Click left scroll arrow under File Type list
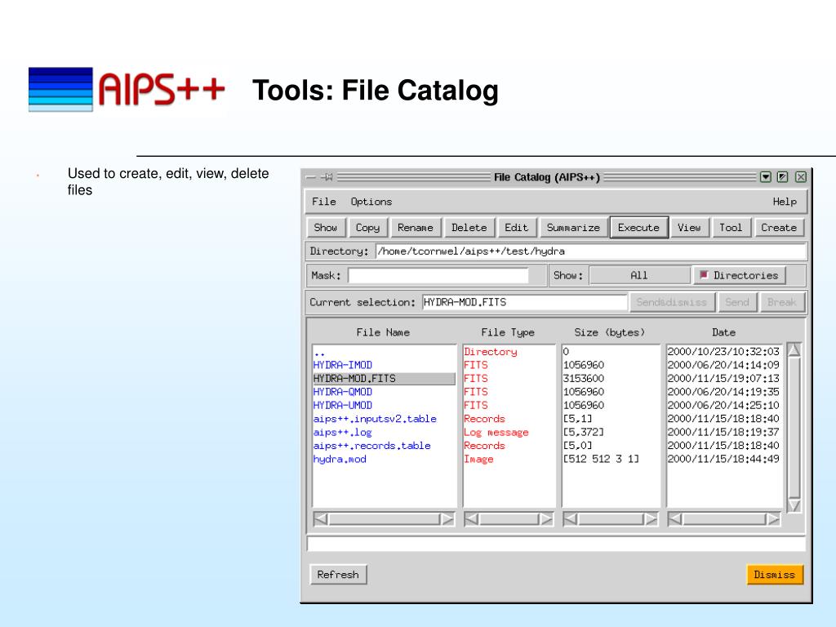Viewport: 836px width, 627px height. click(x=471, y=518)
